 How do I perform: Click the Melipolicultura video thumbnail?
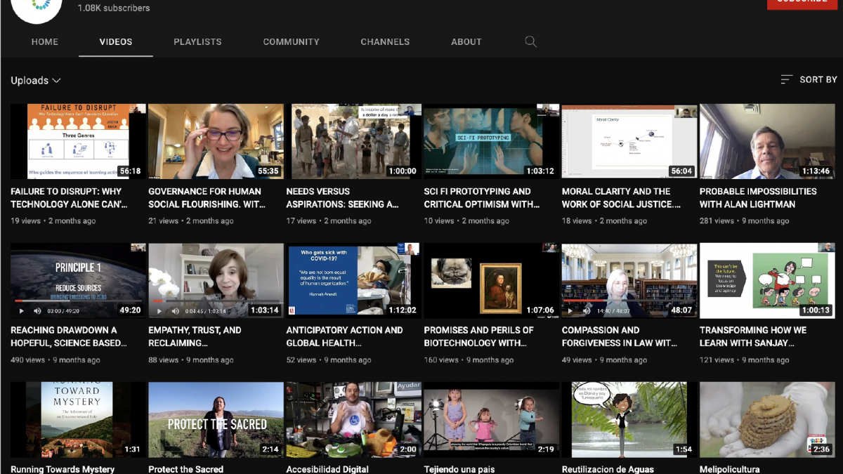(x=767, y=420)
